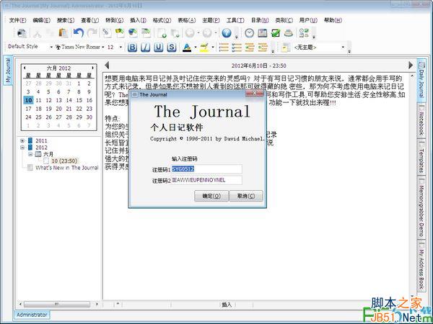
Task: Click the 确定(O) button in dialog
Action: pyautogui.click(x=211, y=196)
